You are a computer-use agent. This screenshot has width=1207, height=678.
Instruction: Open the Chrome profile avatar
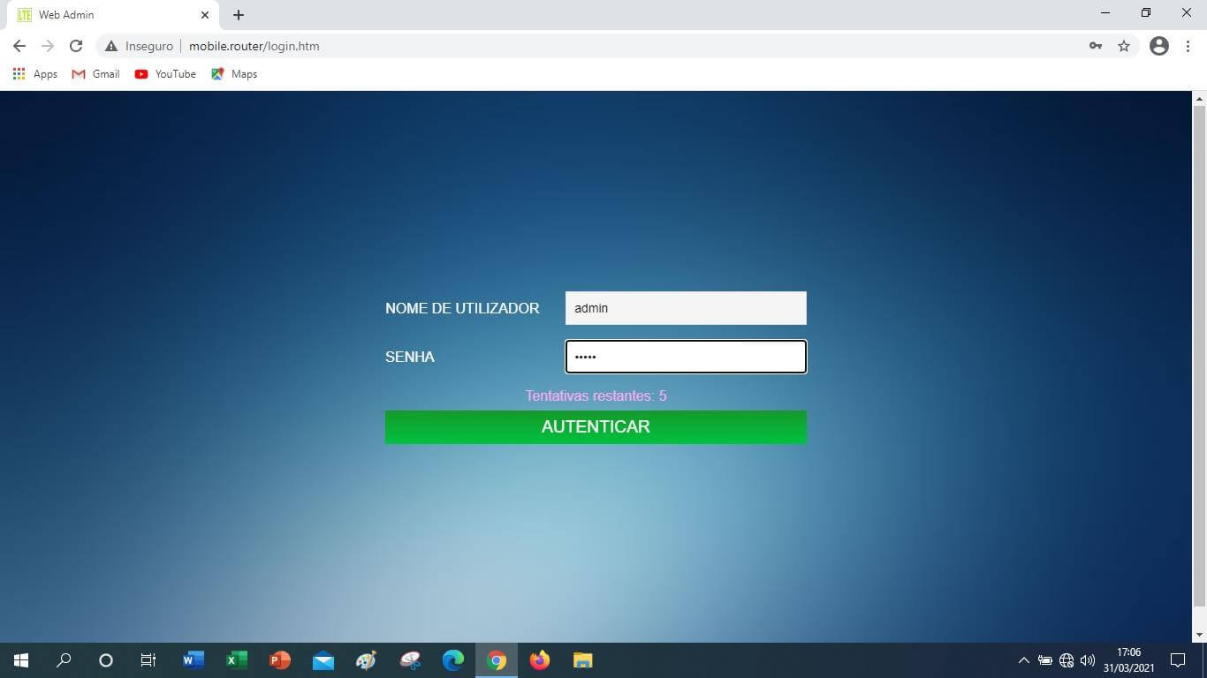point(1159,46)
